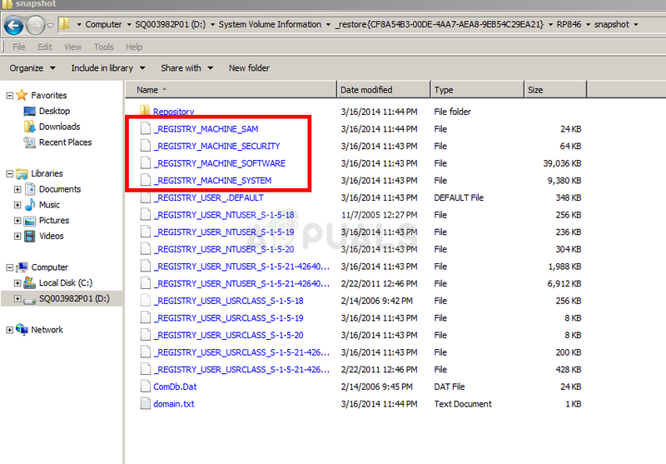
Task: Open the View menu
Action: 72,47
